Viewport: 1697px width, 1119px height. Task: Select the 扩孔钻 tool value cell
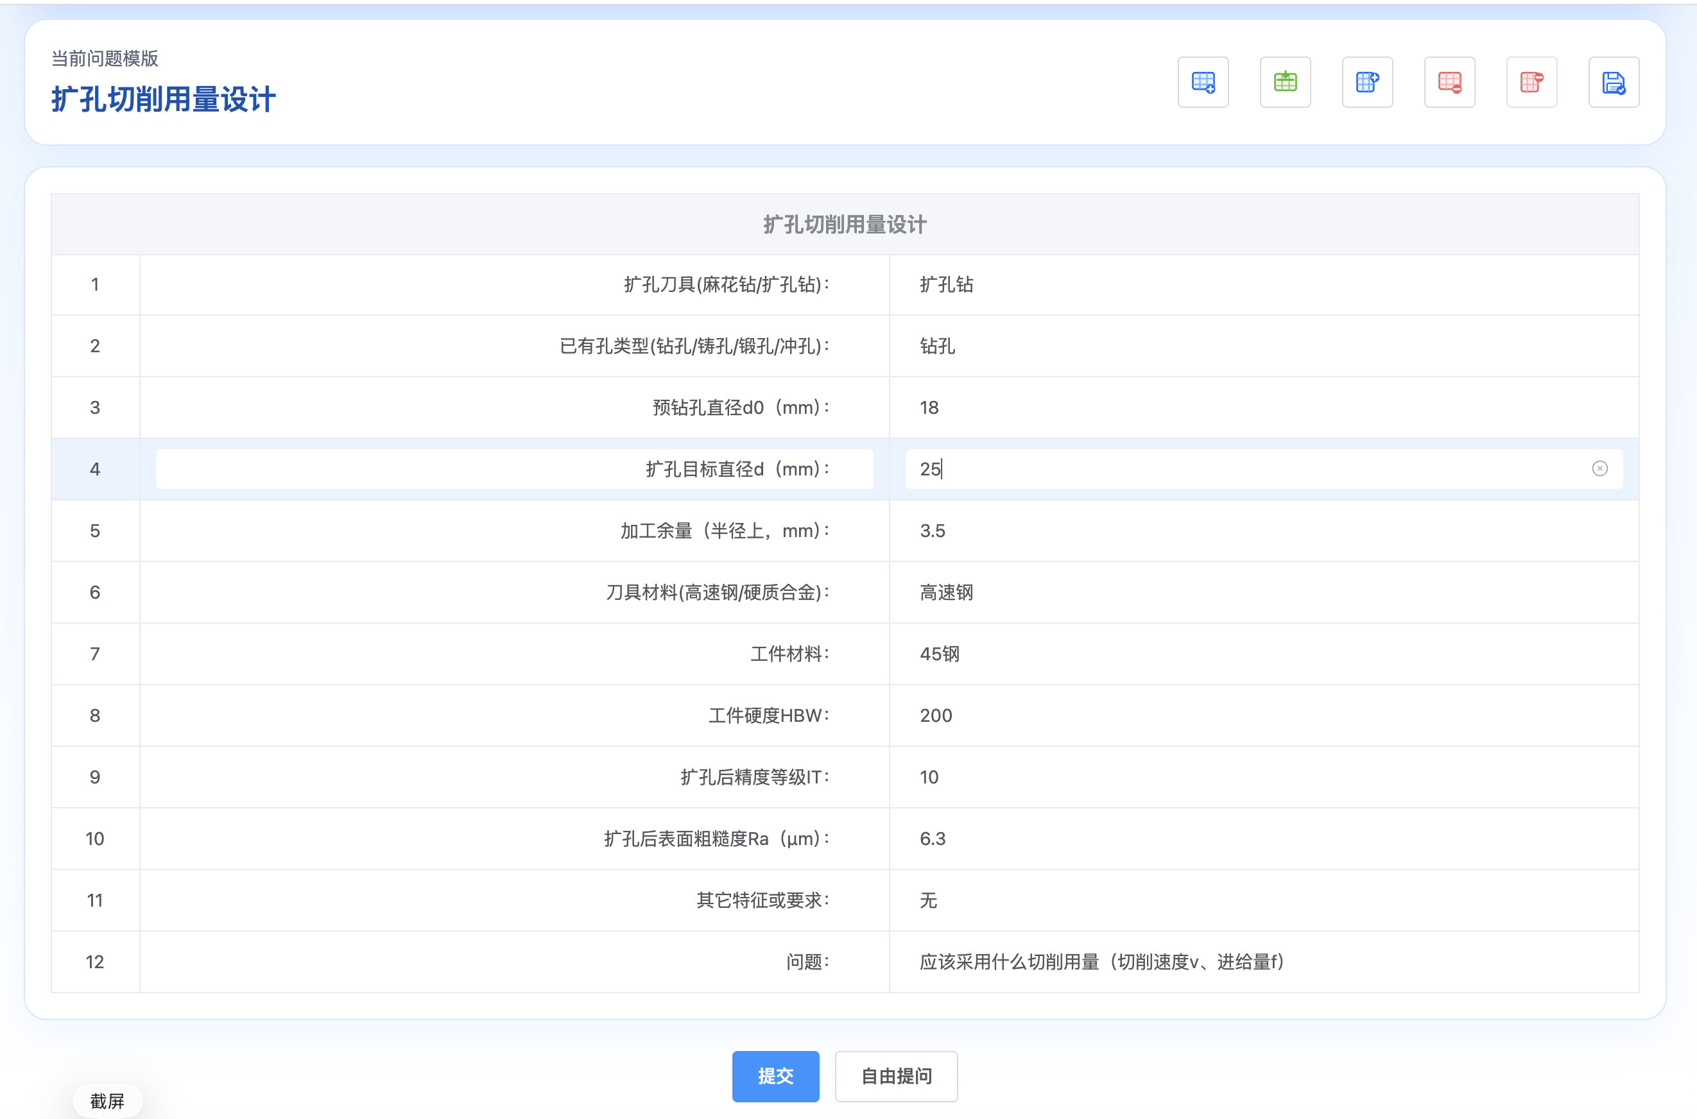click(1264, 285)
